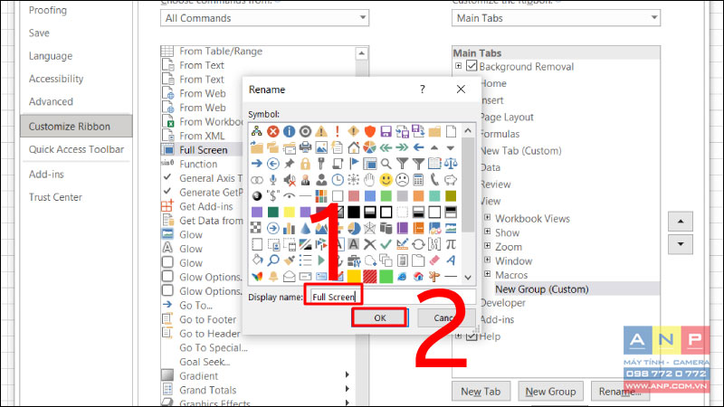The width and height of the screenshot is (724, 407).
Task: Open the Proofing options page
Action: pos(48,10)
